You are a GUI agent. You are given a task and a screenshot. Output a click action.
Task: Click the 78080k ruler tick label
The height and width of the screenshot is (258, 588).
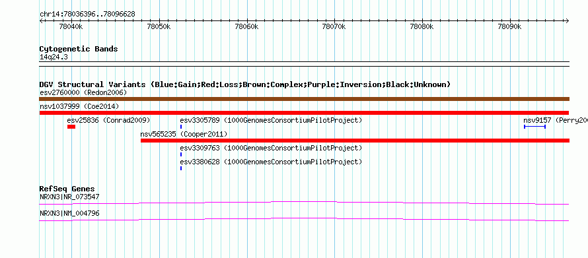tap(422, 27)
